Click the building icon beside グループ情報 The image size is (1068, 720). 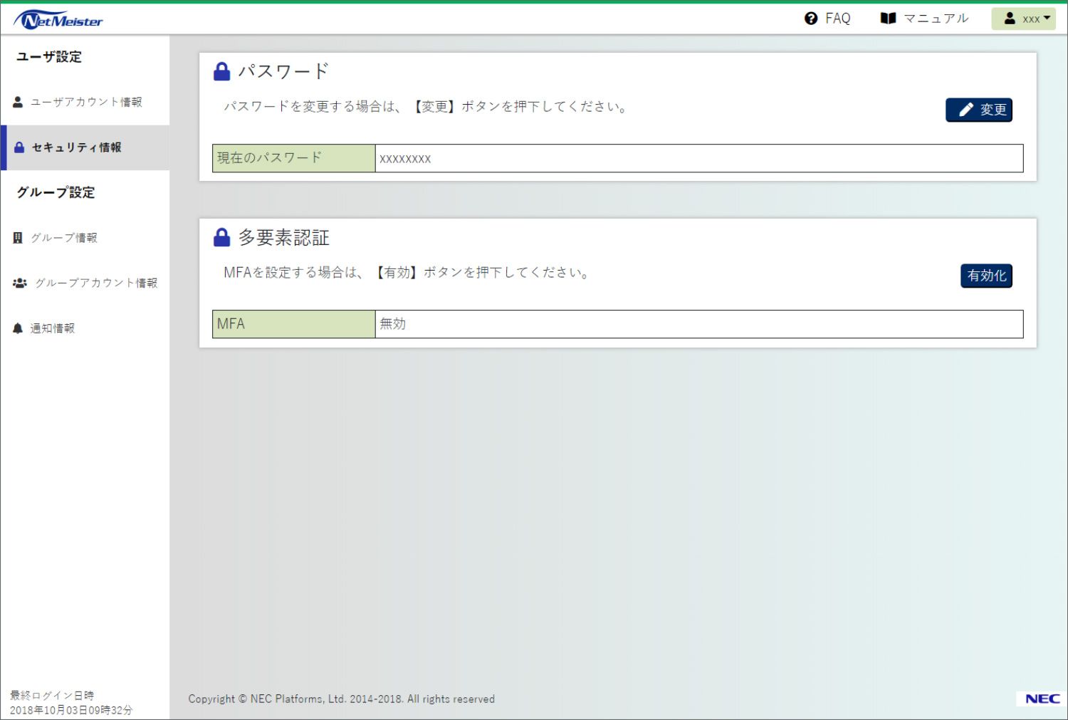pos(18,238)
